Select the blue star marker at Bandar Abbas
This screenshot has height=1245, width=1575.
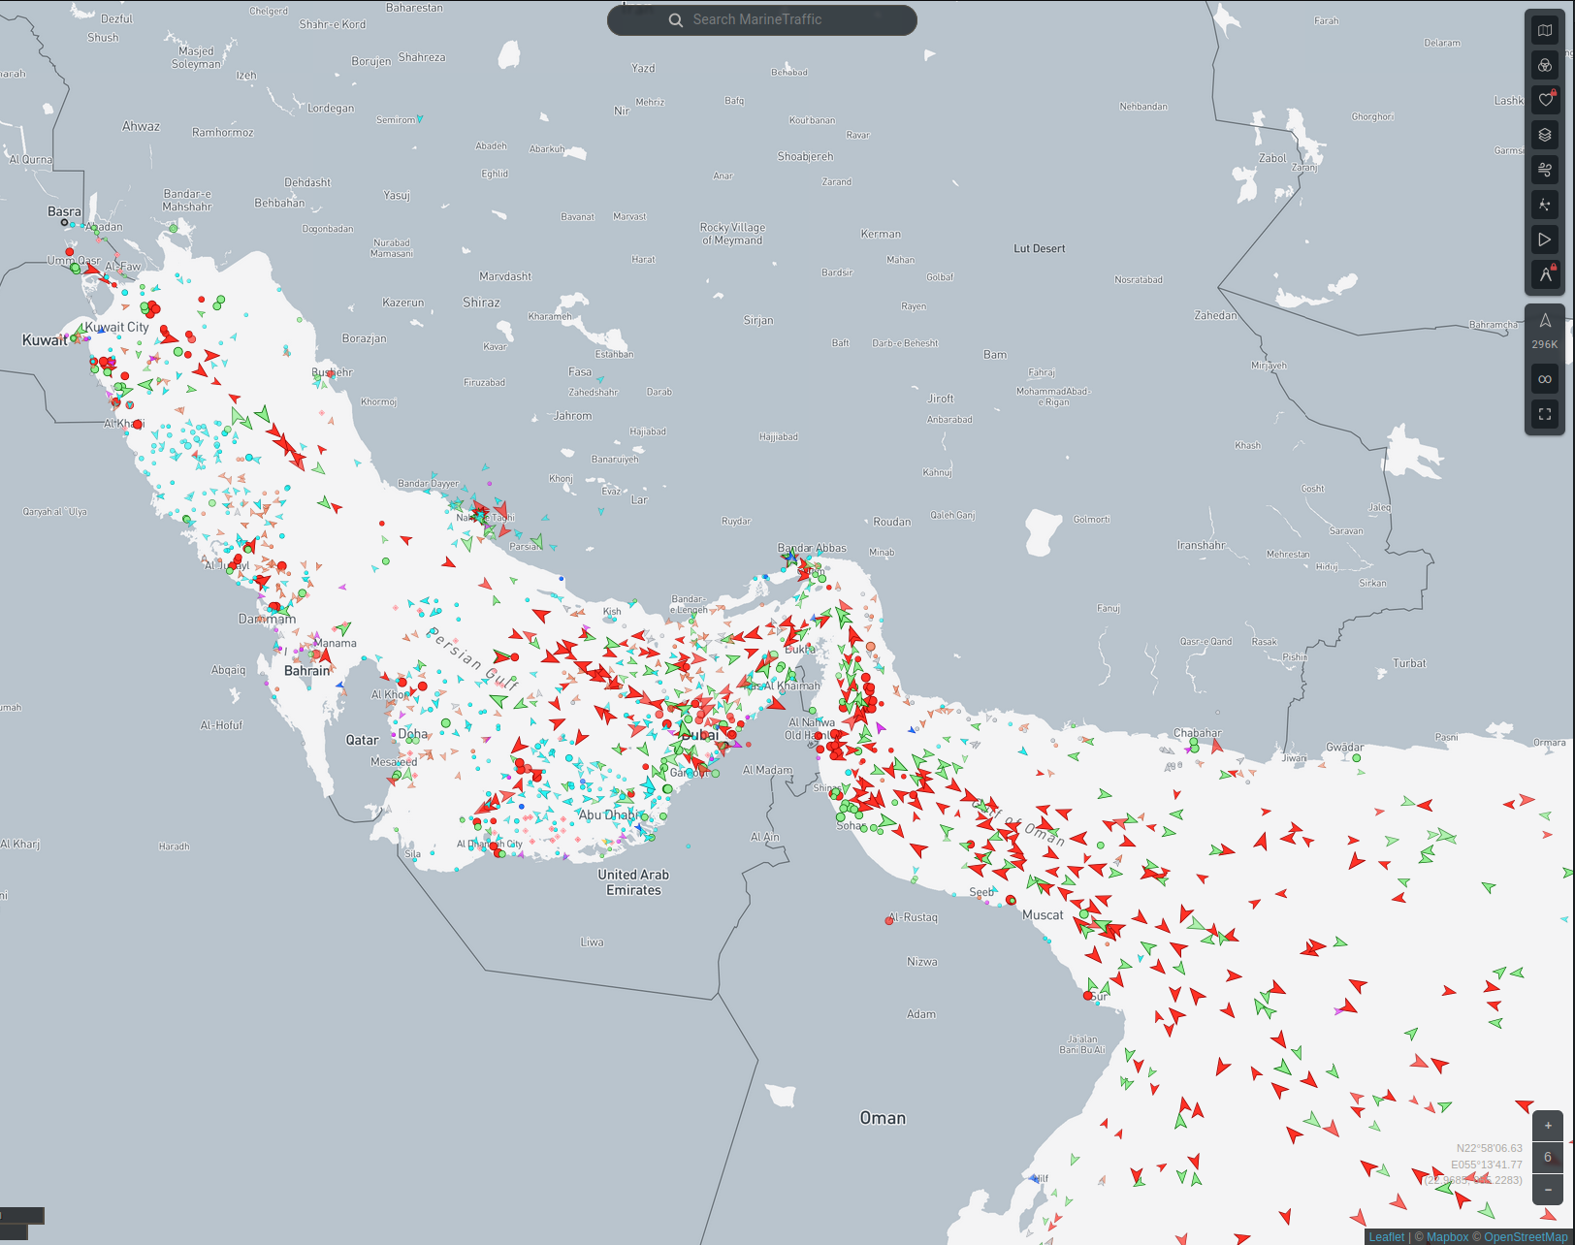pyautogui.click(x=790, y=558)
